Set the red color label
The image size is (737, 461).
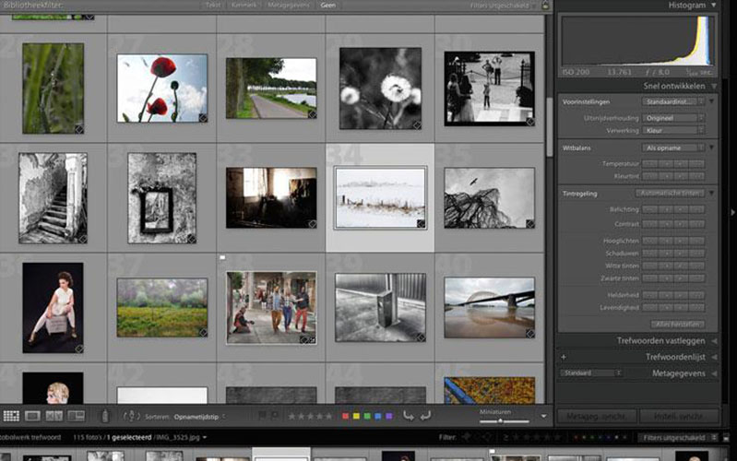tap(346, 417)
